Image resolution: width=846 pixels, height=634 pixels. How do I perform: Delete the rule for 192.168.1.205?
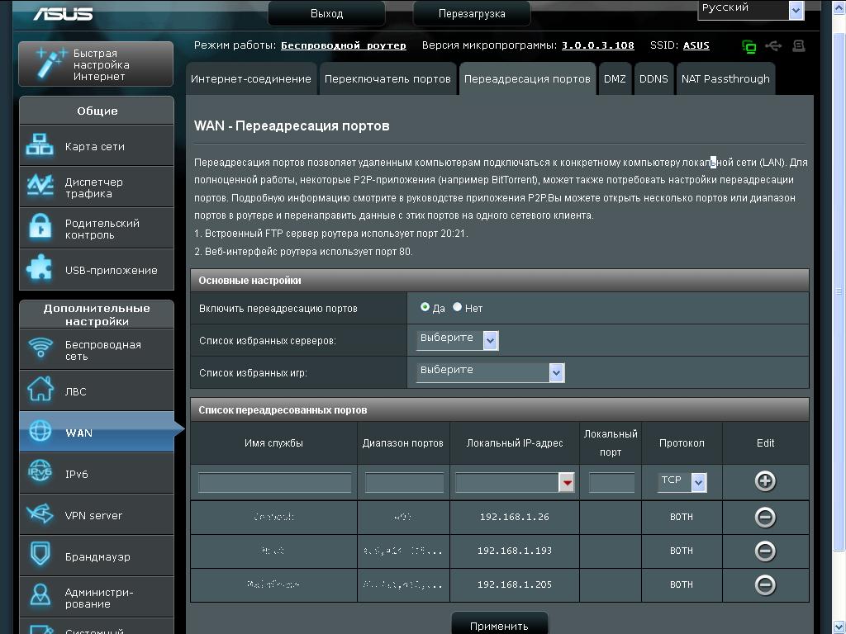point(765,584)
